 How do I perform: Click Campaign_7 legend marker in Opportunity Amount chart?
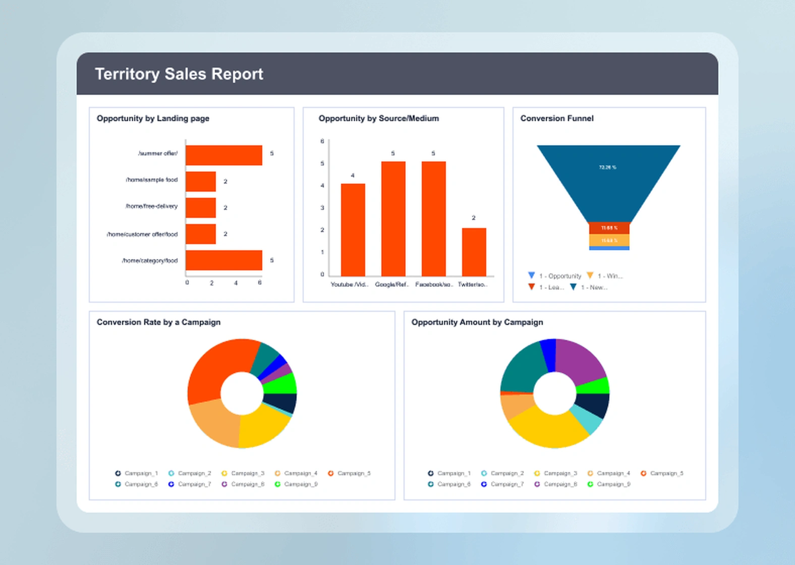[x=484, y=484]
